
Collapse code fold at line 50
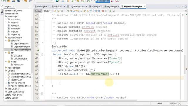click(x=42, y=19)
